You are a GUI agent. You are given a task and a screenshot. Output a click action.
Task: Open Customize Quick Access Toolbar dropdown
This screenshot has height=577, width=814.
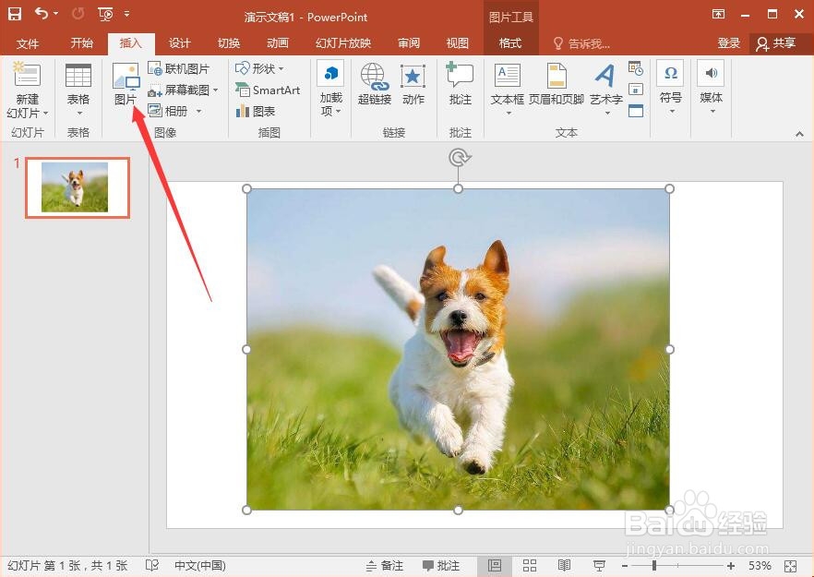click(127, 14)
